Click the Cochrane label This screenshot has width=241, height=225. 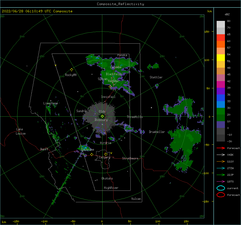(x=88, y=150)
